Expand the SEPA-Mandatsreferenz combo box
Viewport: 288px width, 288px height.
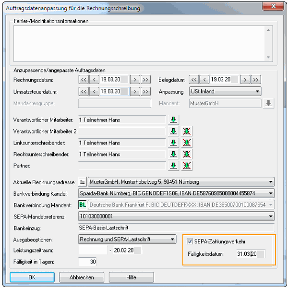point(271,216)
